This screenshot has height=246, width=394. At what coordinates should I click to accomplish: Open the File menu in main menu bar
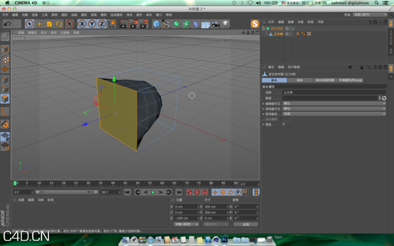tap(5, 15)
